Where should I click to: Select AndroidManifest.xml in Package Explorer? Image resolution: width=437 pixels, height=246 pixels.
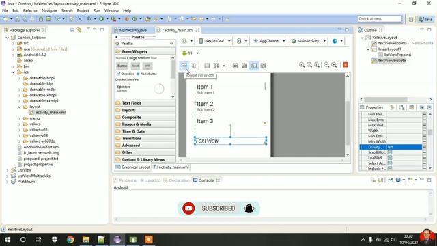(x=41, y=147)
